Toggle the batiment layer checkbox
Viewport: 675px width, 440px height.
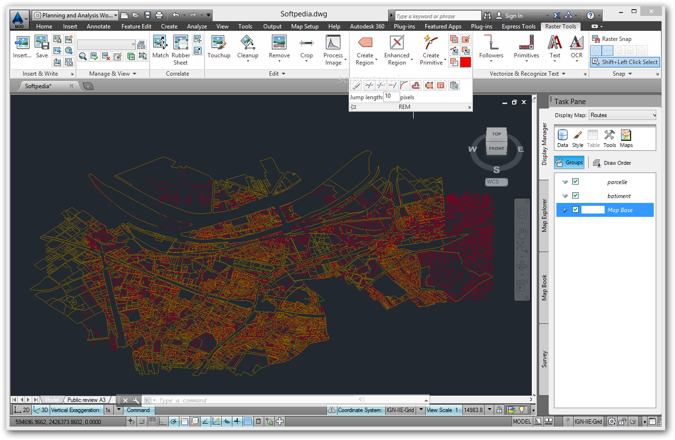tap(575, 196)
